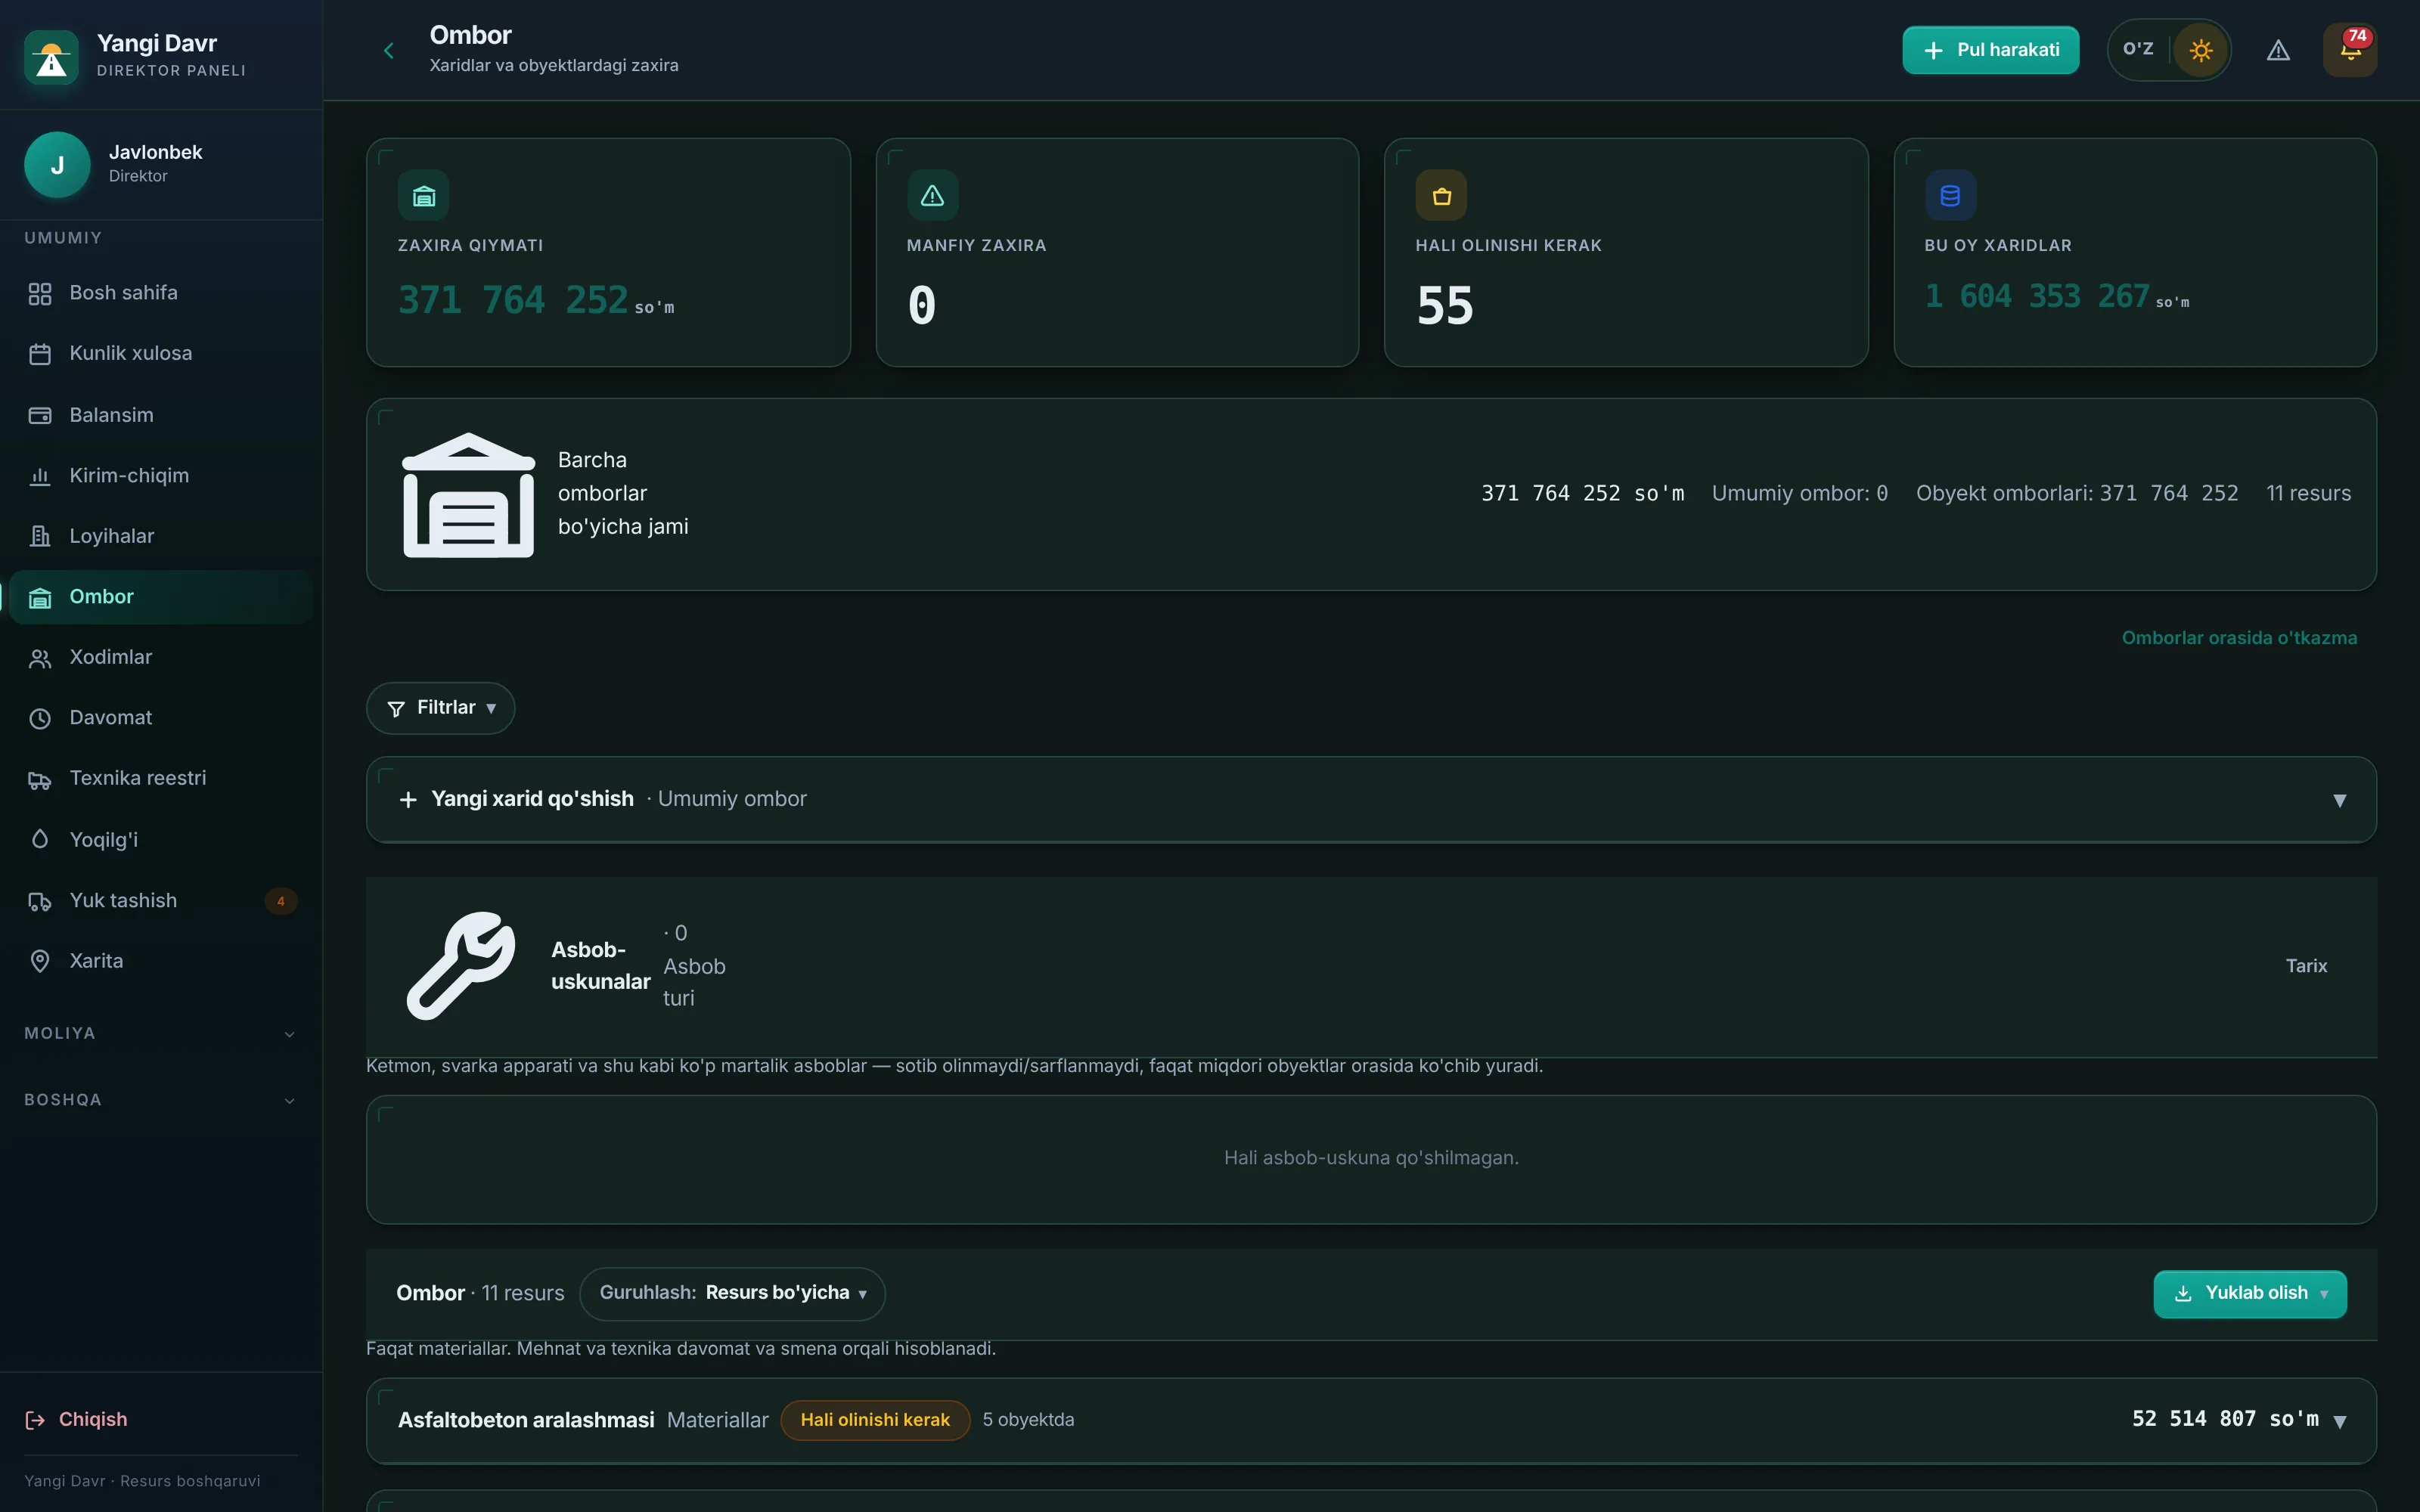Select Ombor in sidebar
The height and width of the screenshot is (1512, 2420).
tap(161, 597)
